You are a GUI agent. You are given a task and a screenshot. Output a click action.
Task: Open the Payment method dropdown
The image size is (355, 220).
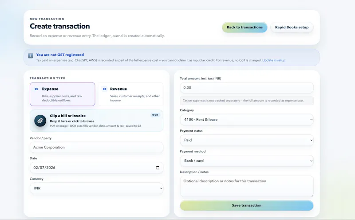[x=247, y=161]
